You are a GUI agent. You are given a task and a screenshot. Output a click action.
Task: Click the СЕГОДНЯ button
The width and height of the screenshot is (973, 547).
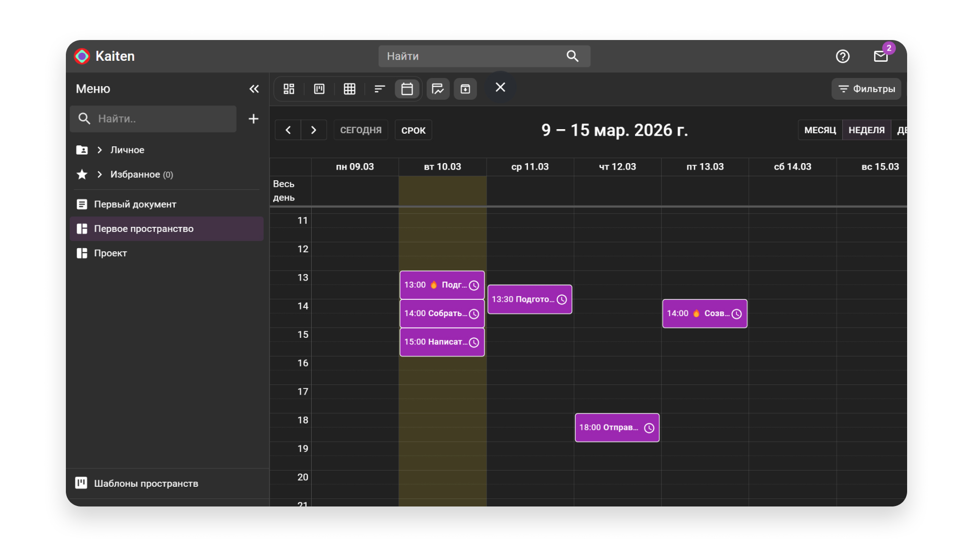coord(361,130)
